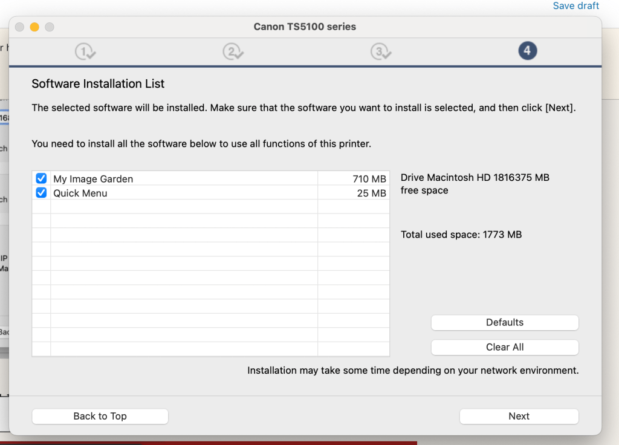Uncheck the Quick Menu checkbox

pos(41,193)
